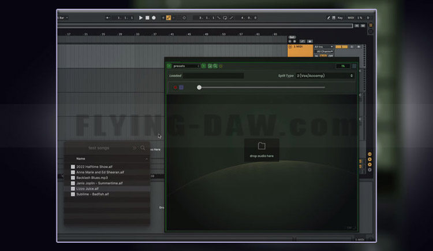The image size is (433, 251).
Task: Start playback with the transport Play button
Action: (x=140, y=18)
